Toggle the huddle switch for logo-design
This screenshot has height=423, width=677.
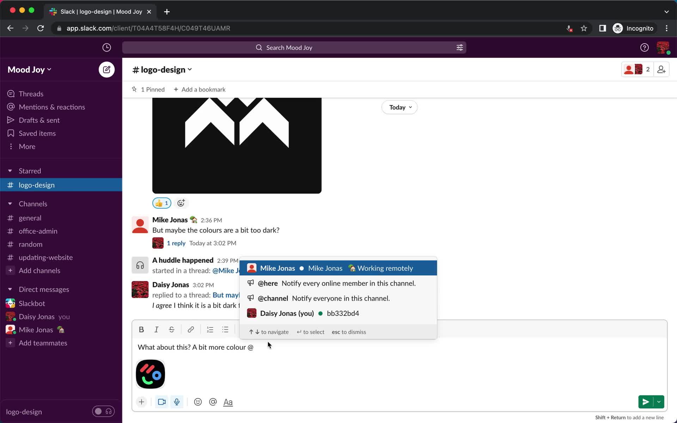(x=103, y=411)
